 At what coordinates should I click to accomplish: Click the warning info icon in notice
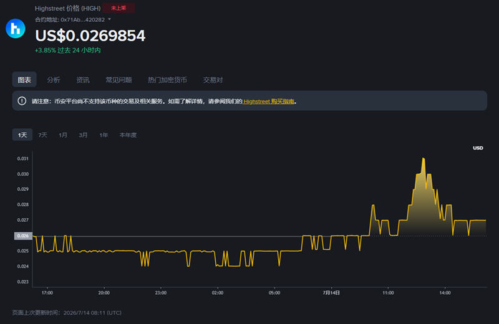click(x=22, y=101)
